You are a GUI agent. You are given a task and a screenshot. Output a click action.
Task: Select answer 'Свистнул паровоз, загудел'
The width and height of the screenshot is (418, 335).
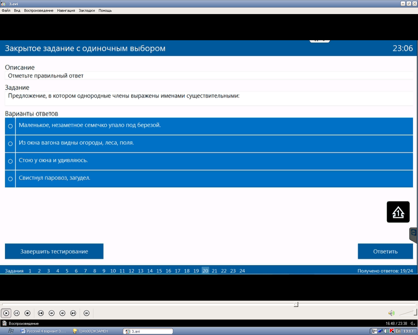(209, 179)
